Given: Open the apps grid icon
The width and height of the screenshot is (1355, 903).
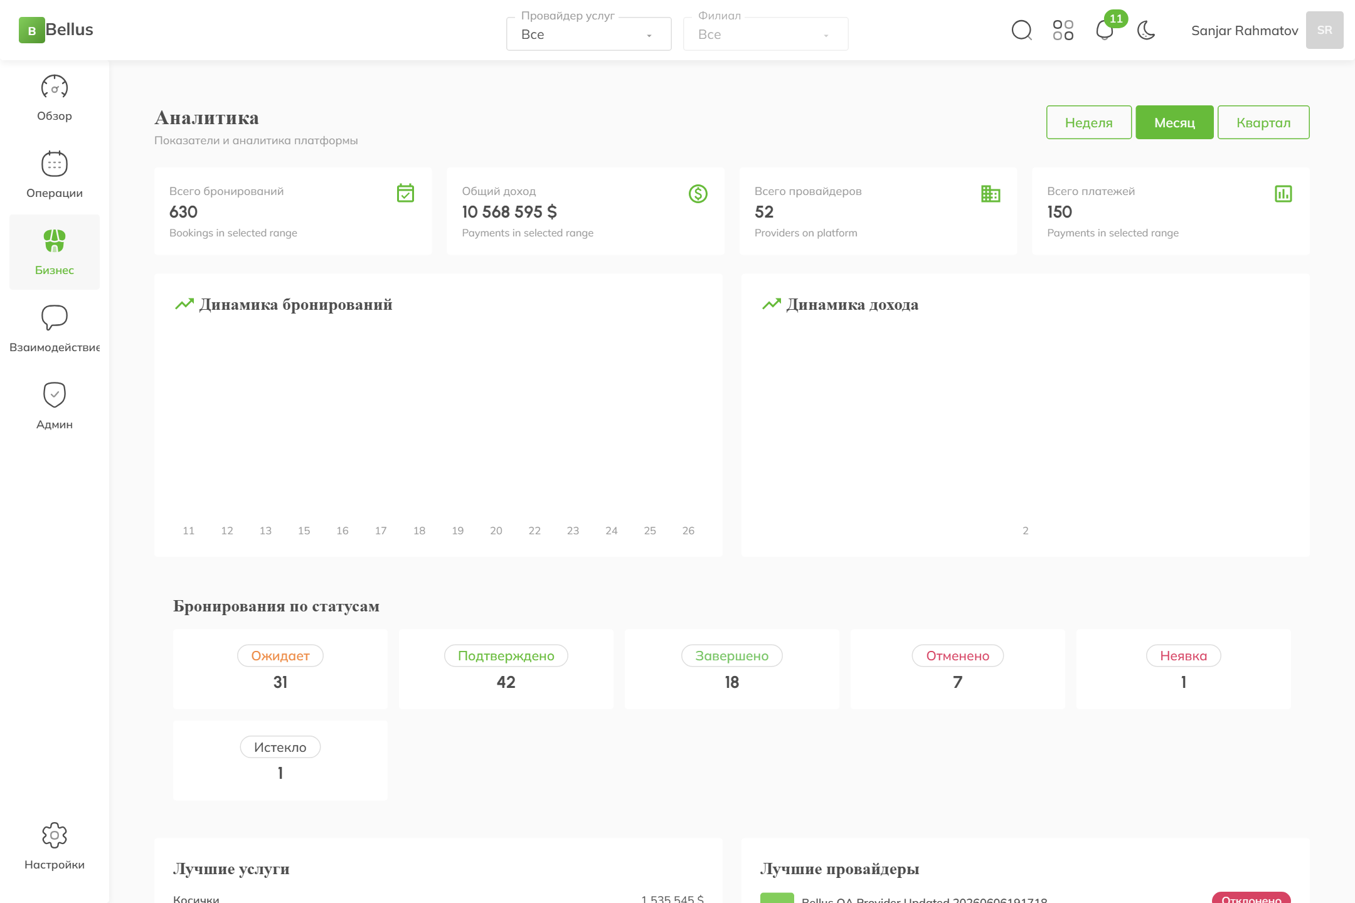Looking at the screenshot, I should [1063, 30].
